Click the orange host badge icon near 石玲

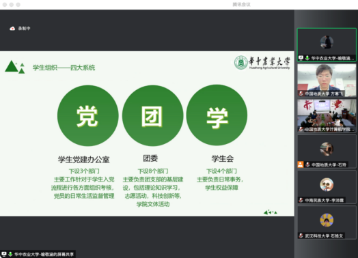301,164
